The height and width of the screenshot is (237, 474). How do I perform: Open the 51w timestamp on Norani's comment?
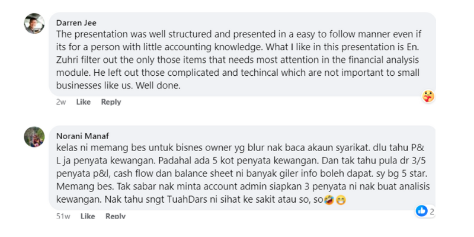63,216
